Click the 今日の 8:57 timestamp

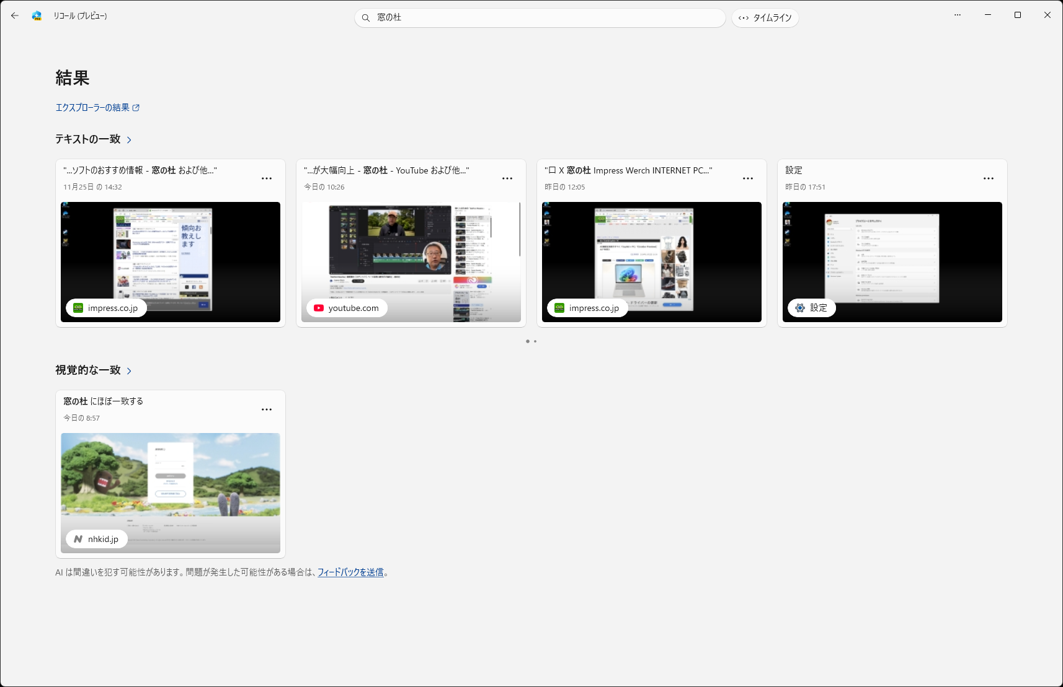pyautogui.click(x=82, y=418)
